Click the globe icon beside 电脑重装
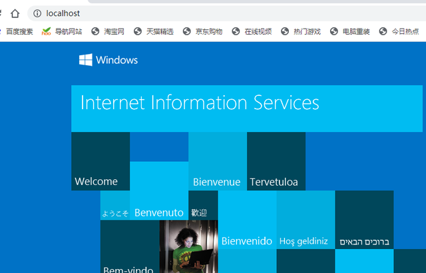This screenshot has height=273, width=426. 334,31
